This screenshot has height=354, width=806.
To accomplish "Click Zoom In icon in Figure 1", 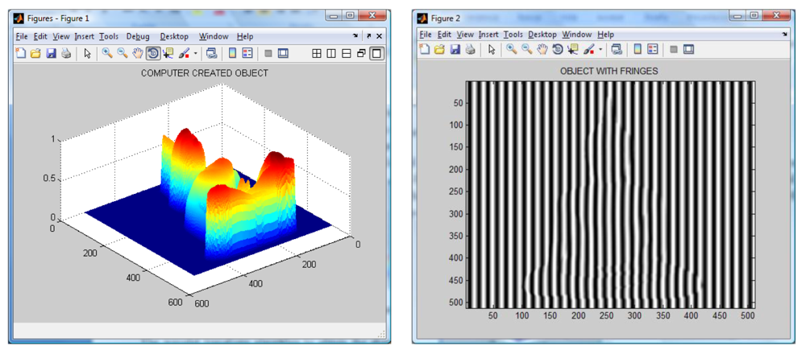I will [x=107, y=54].
